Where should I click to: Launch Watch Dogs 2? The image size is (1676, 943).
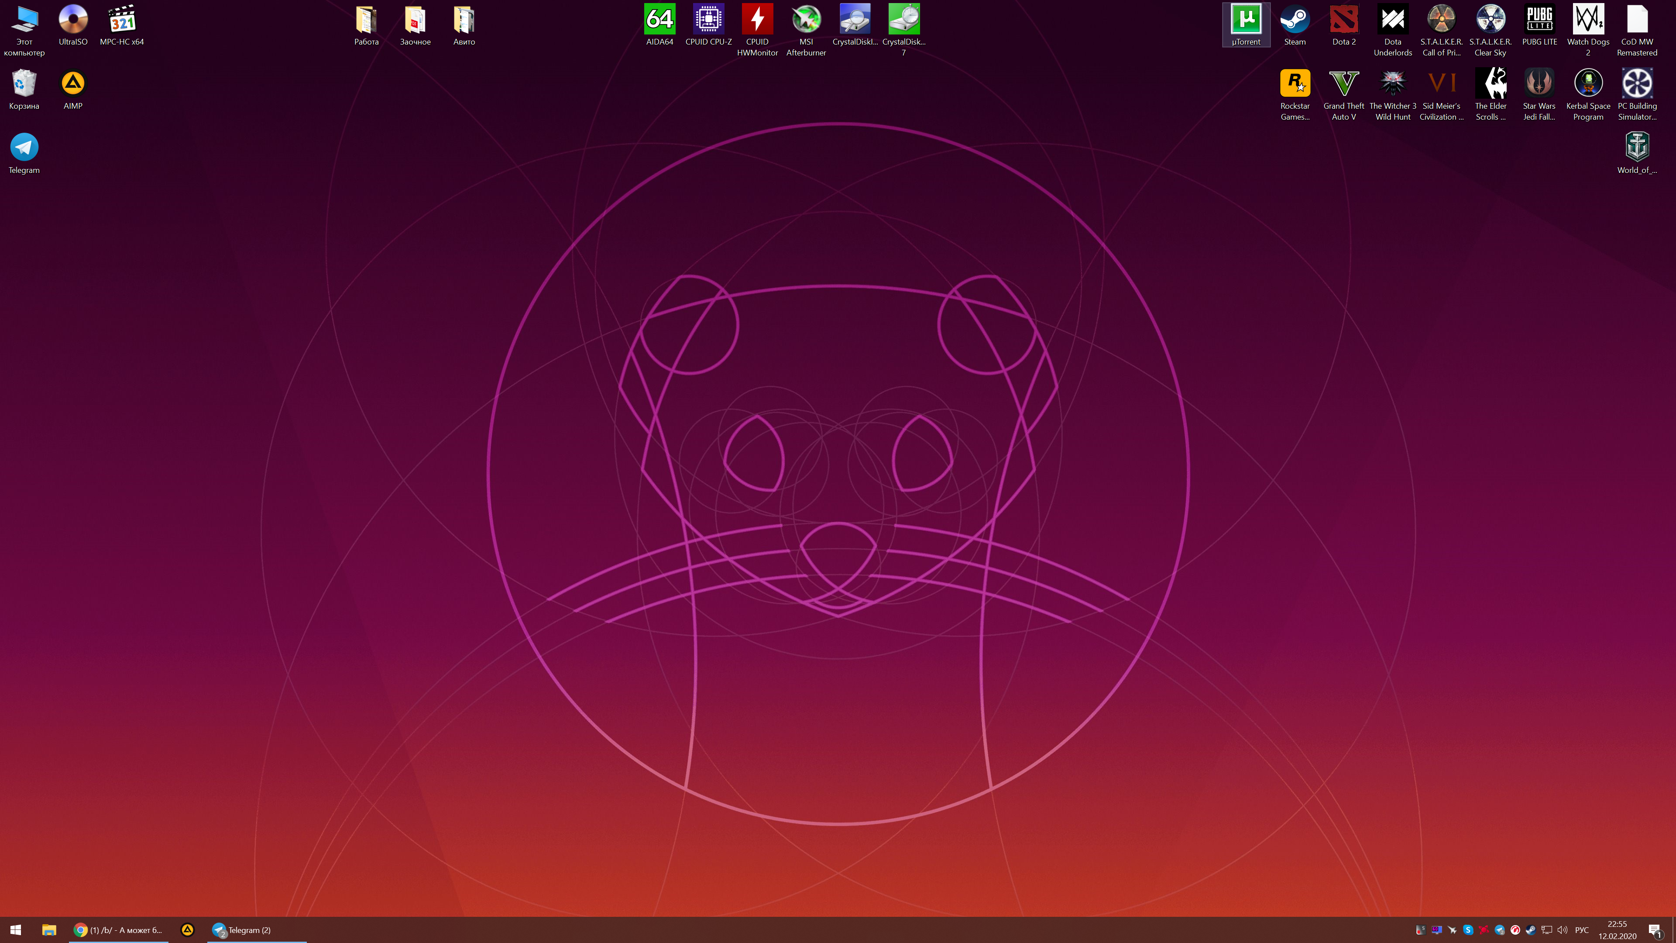(1588, 30)
